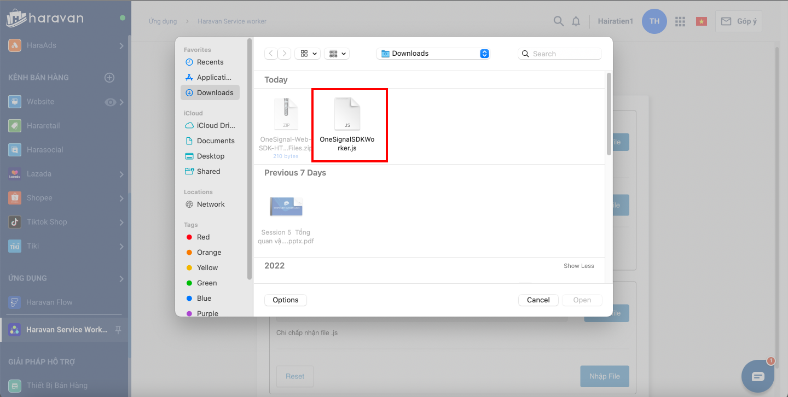The width and height of the screenshot is (788, 397).
Task: Expand the HaraAds submenu chevron
Action: [121, 46]
